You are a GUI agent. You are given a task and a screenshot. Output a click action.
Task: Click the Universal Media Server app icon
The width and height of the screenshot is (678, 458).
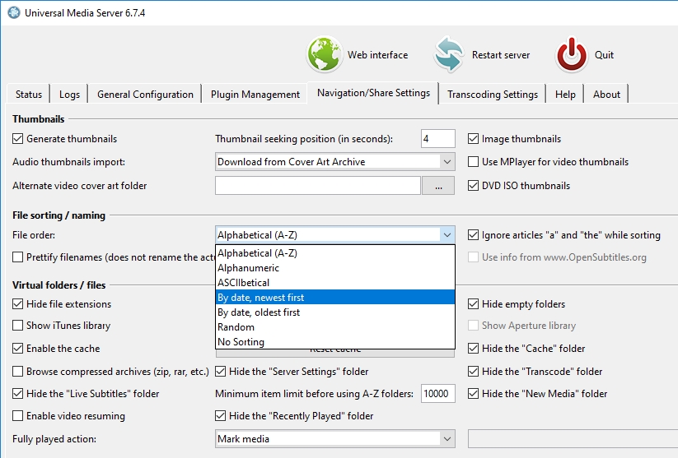[x=14, y=12]
